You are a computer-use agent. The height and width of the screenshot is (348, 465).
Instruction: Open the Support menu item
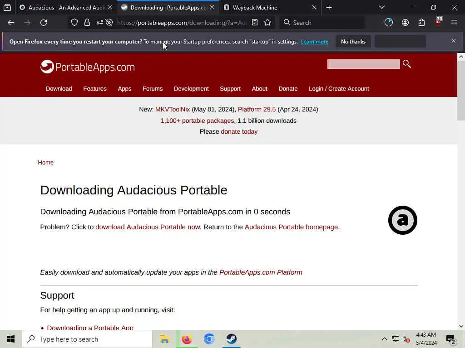(230, 89)
